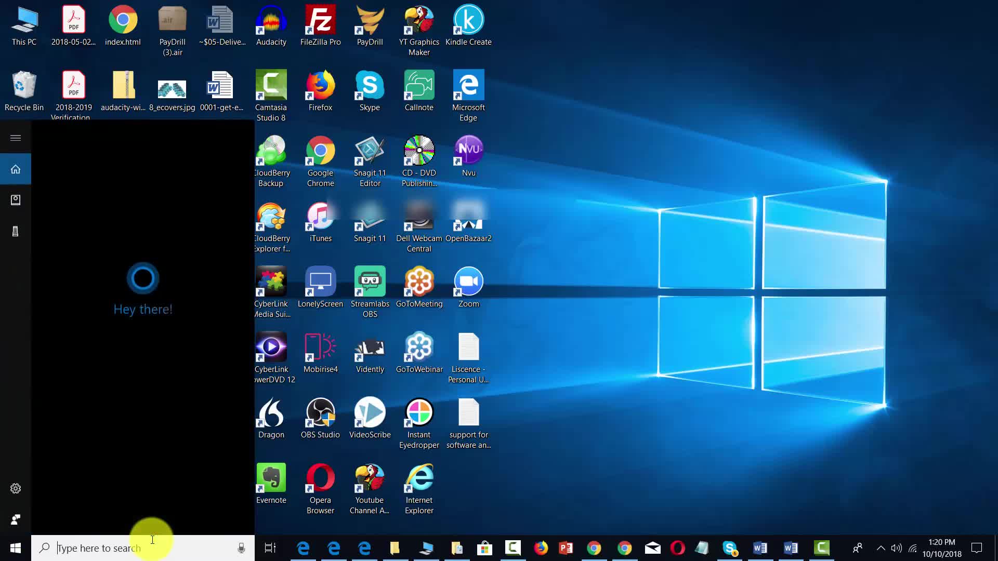Click the Cortana microphone icon
998x561 pixels.
tap(241, 548)
